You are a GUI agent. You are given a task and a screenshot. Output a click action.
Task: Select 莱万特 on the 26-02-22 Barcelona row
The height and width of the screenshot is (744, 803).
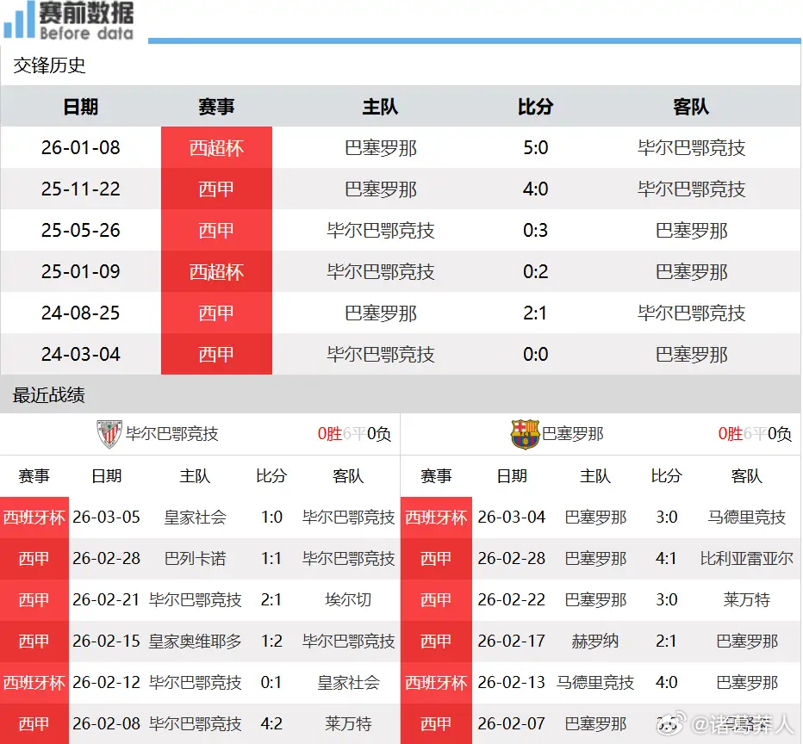(746, 600)
